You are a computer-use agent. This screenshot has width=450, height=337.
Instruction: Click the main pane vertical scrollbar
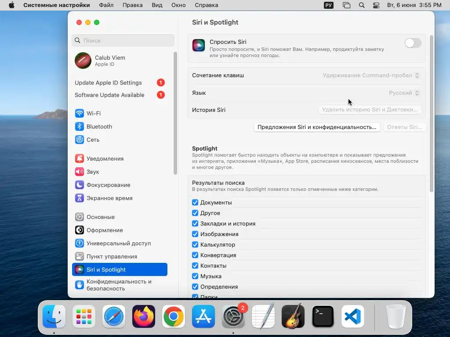(x=431, y=114)
